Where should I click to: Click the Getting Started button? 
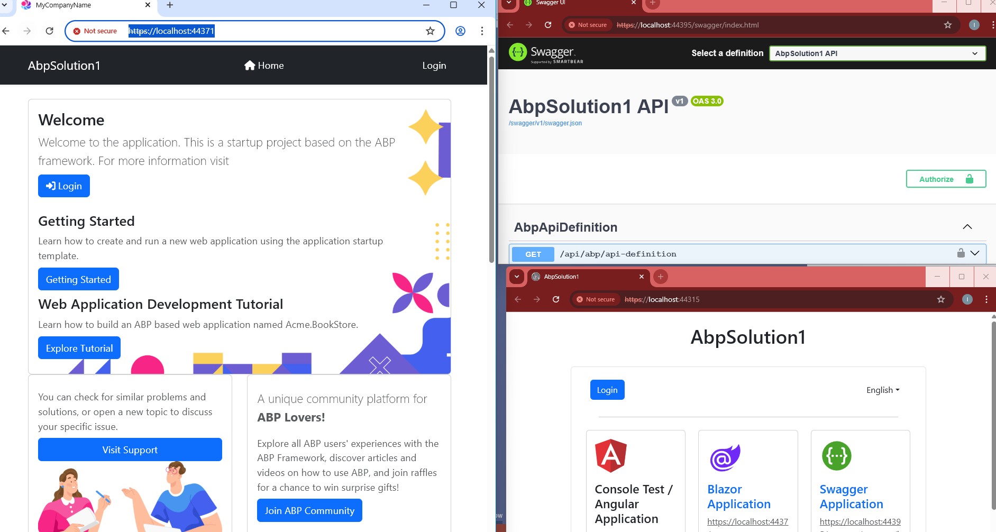pyautogui.click(x=78, y=279)
